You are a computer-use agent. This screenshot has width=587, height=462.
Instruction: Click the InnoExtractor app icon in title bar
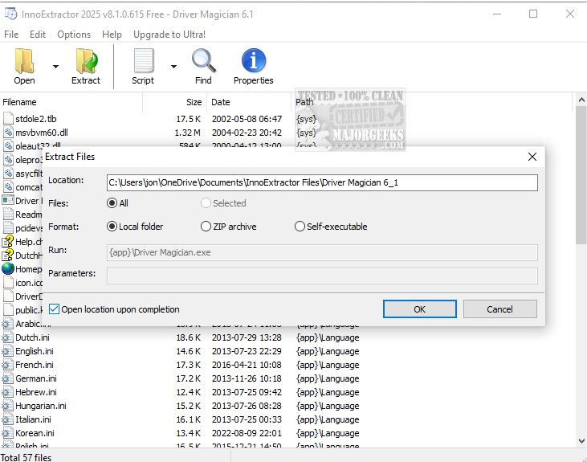click(x=10, y=14)
